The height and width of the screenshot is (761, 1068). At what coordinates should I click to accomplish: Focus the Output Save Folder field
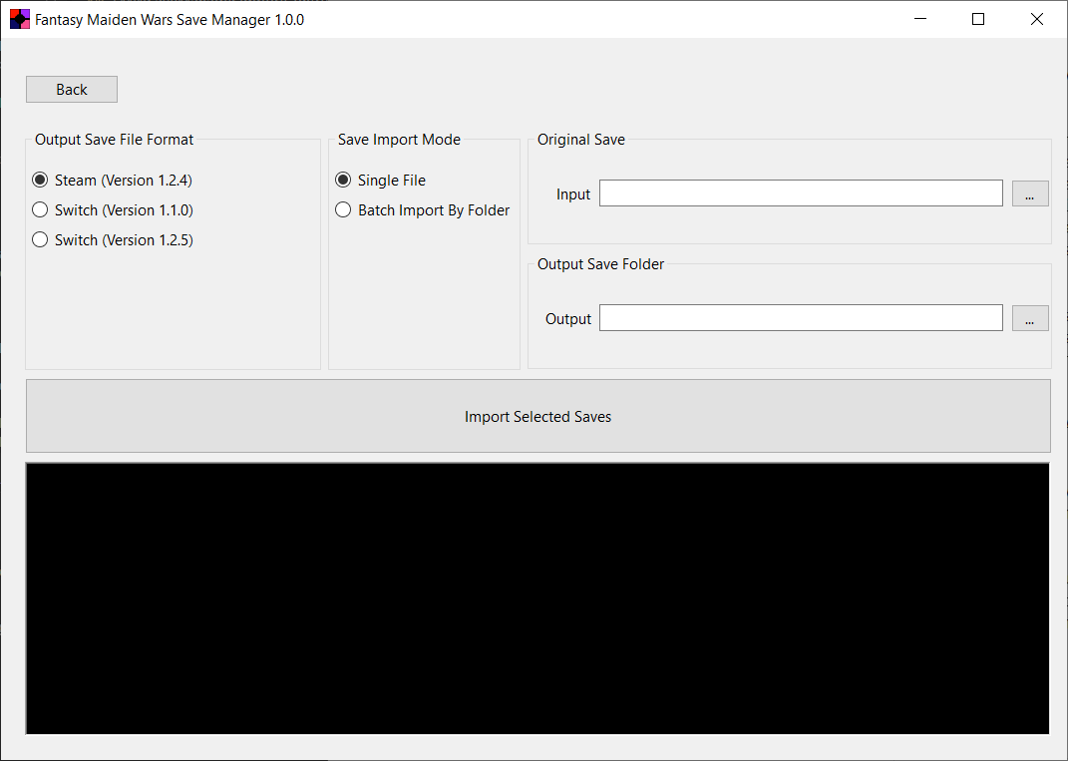[801, 317]
